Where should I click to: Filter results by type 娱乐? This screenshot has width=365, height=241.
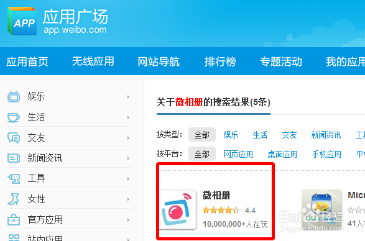click(x=231, y=135)
